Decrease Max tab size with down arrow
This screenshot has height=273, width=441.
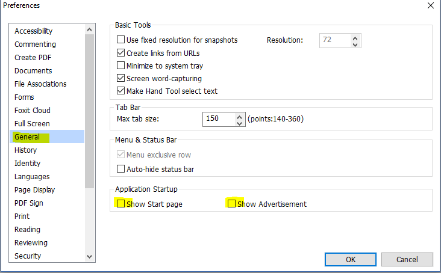click(x=239, y=123)
